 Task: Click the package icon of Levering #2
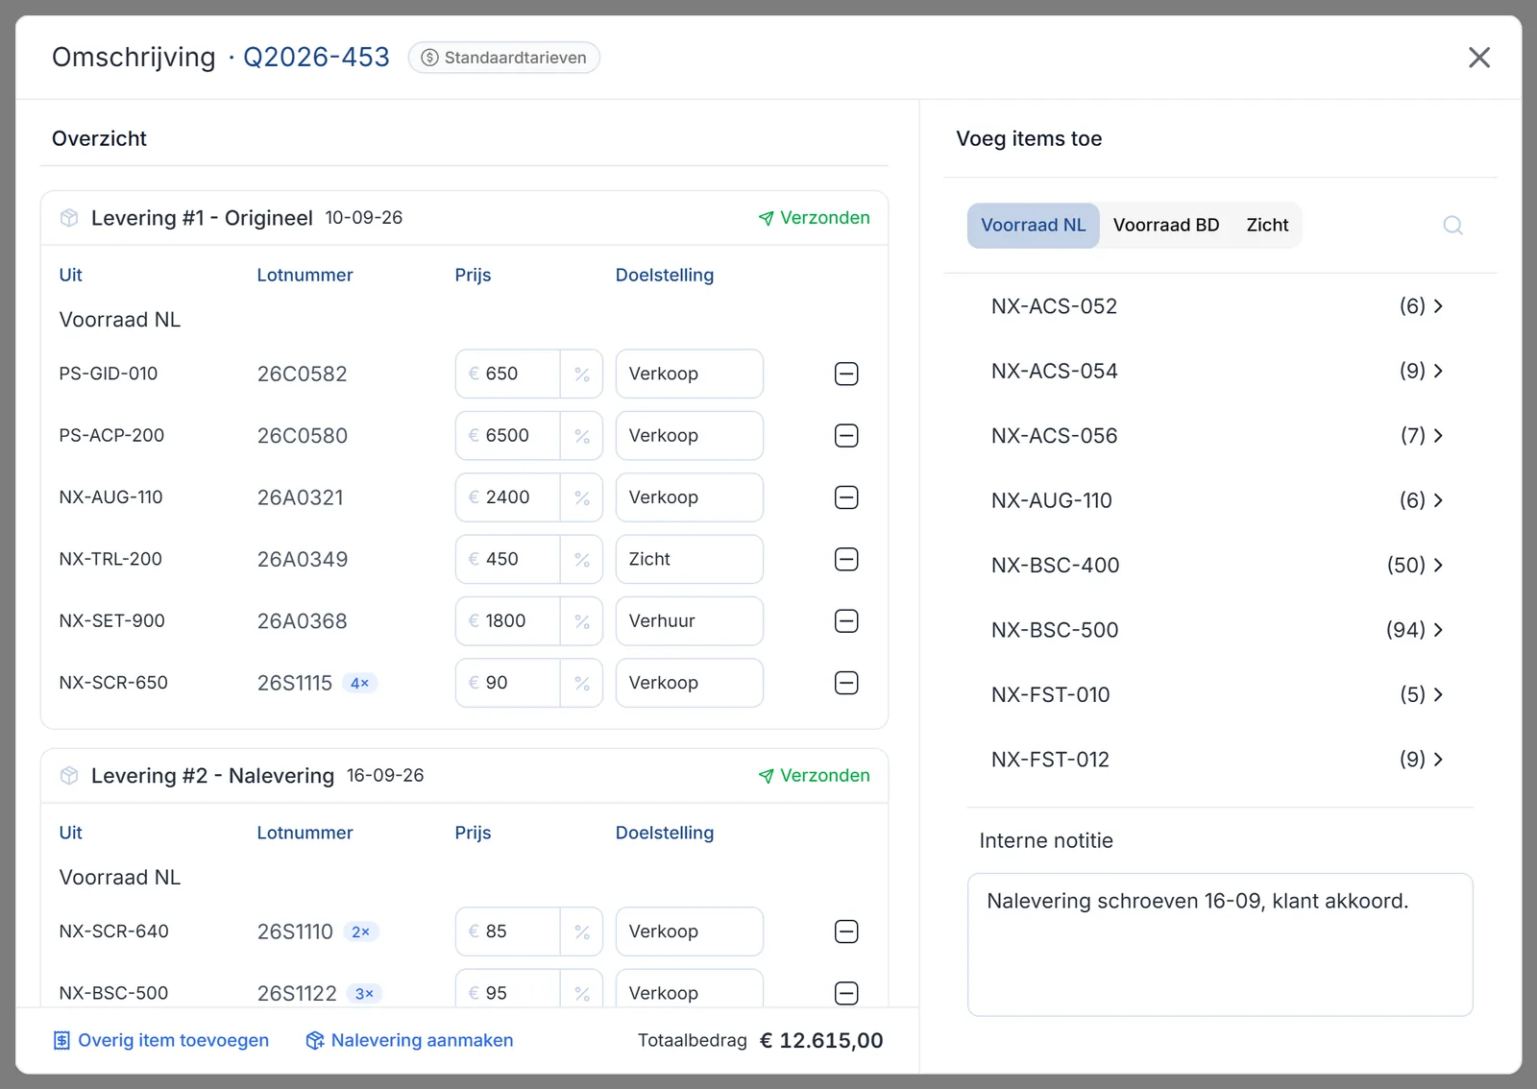click(x=69, y=776)
